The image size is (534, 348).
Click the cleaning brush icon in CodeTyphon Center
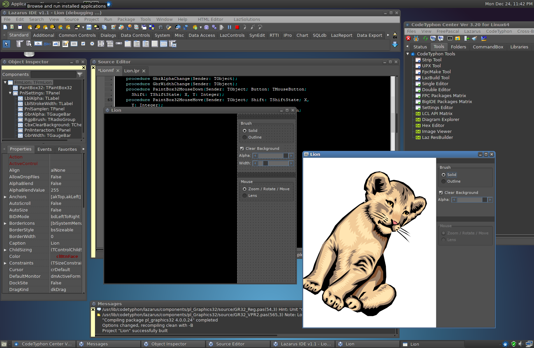pyautogui.click(x=475, y=38)
